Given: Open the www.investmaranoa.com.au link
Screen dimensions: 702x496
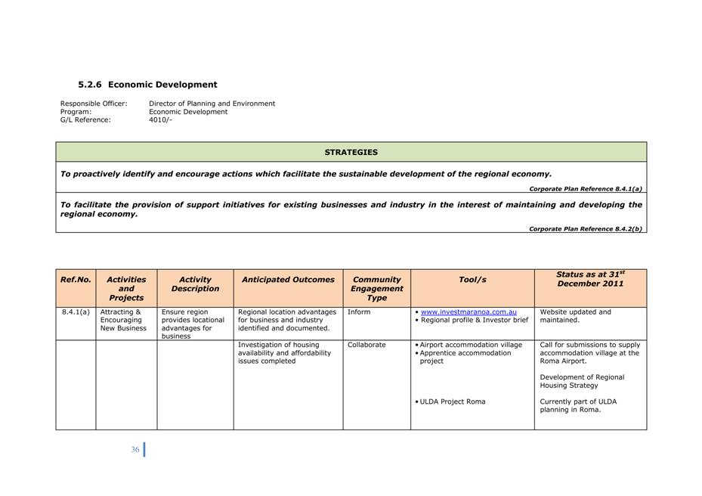Looking at the screenshot, I should pos(469,312).
